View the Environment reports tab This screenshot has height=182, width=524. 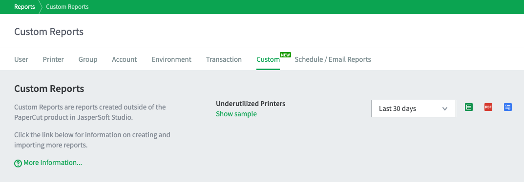(x=171, y=59)
